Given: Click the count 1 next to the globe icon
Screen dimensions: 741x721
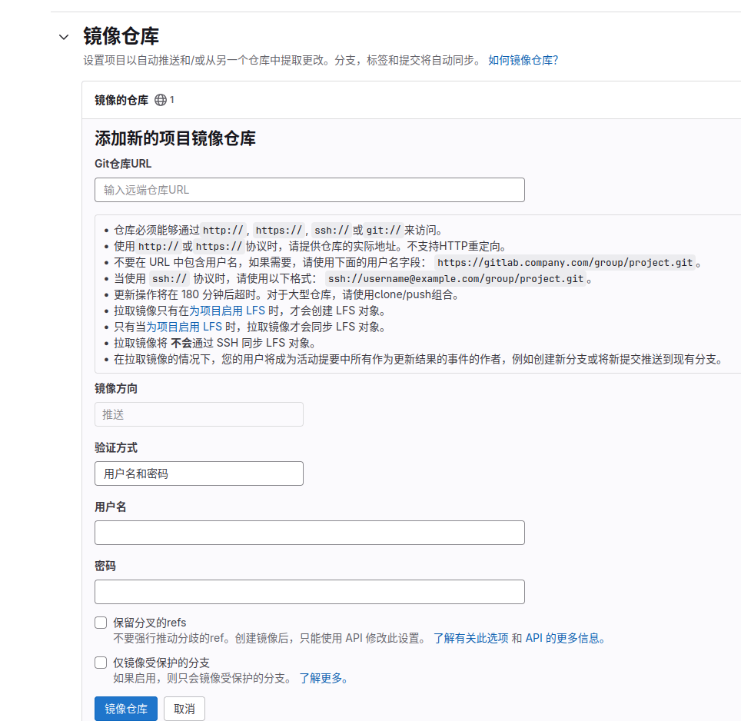Looking at the screenshot, I should point(172,100).
